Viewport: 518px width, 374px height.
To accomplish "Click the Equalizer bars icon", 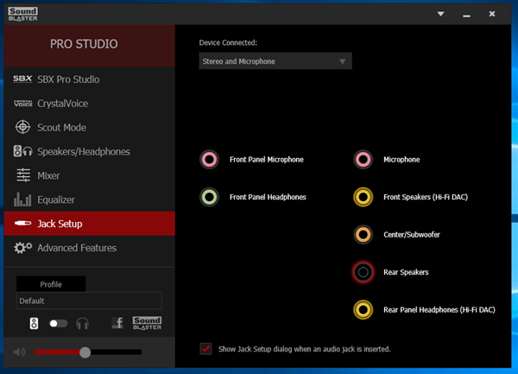I will click(22, 200).
